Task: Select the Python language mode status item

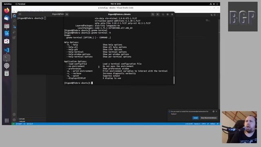Action: pyautogui.click(x=212, y=124)
